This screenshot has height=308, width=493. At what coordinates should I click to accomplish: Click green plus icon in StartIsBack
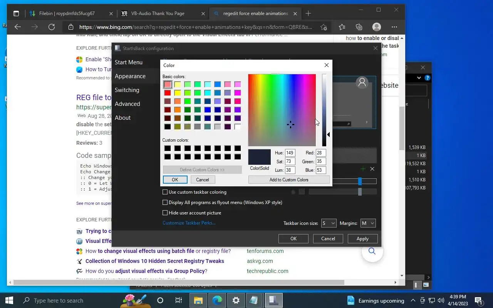click(363, 169)
